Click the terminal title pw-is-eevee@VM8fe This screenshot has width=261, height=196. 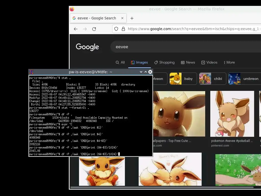[90, 72]
